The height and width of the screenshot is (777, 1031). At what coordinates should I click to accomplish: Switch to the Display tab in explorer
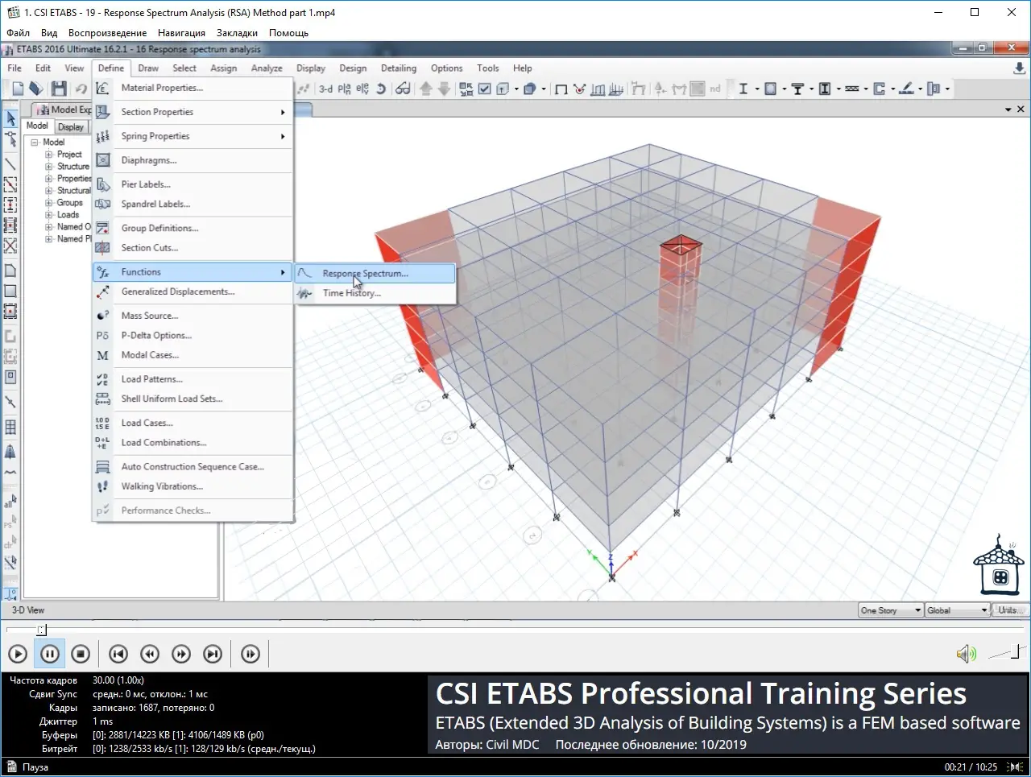71,126
